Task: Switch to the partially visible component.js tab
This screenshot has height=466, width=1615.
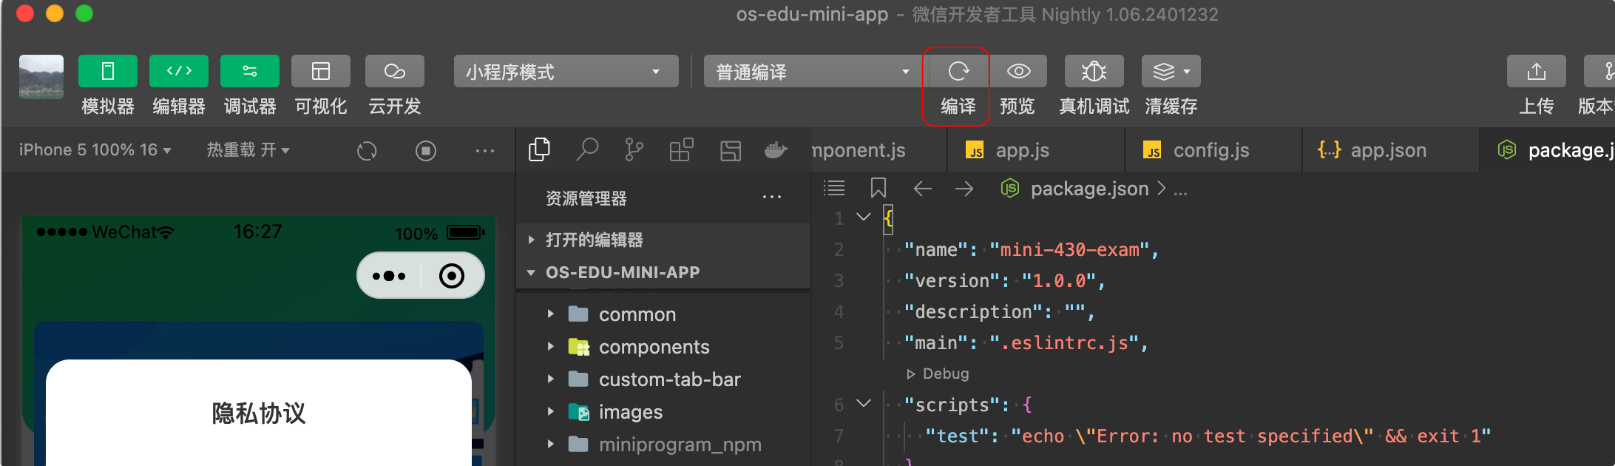Action: (878, 150)
